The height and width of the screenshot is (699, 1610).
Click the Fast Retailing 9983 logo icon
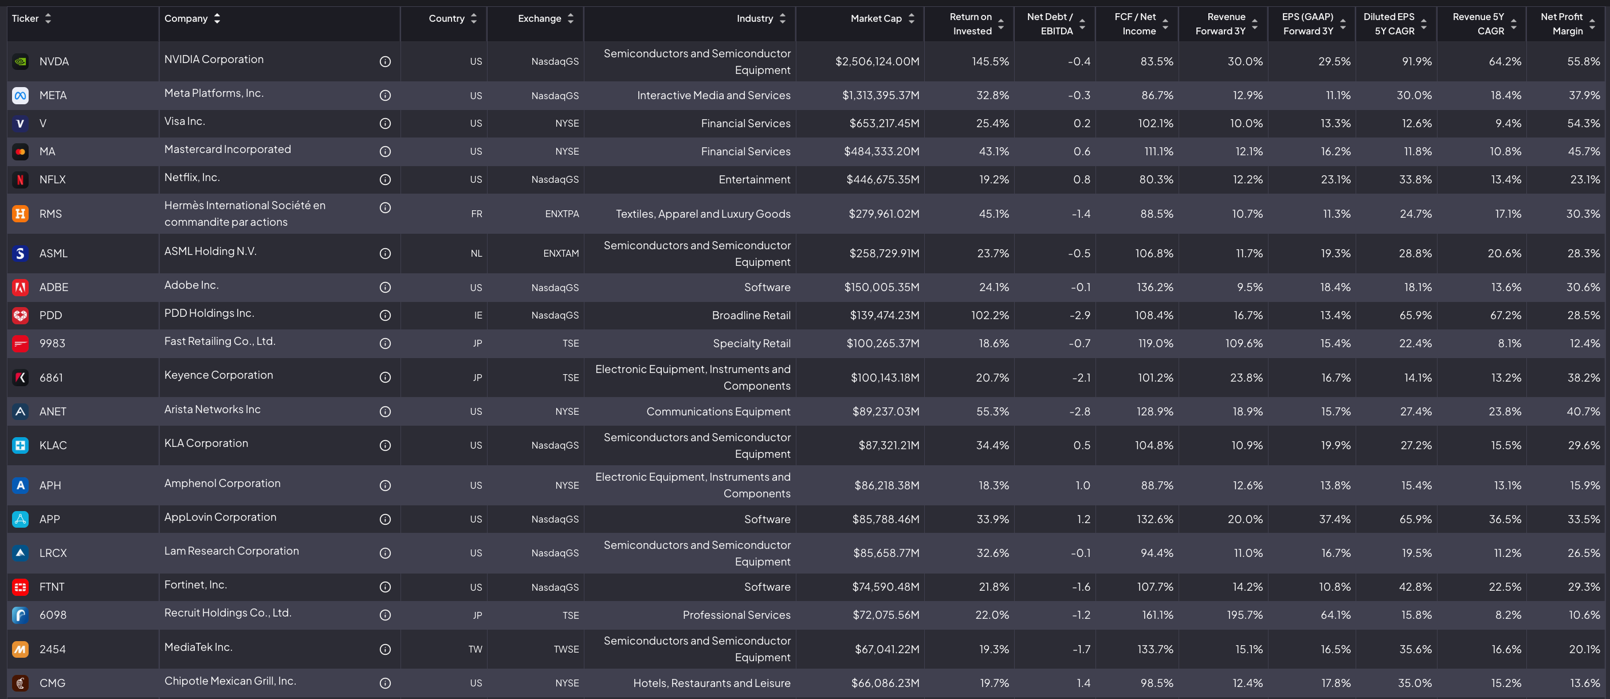click(x=21, y=343)
